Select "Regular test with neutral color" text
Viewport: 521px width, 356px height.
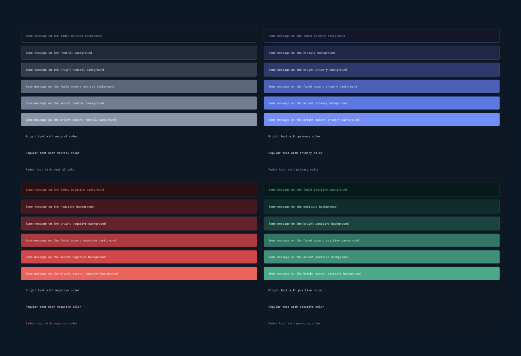coord(52,153)
